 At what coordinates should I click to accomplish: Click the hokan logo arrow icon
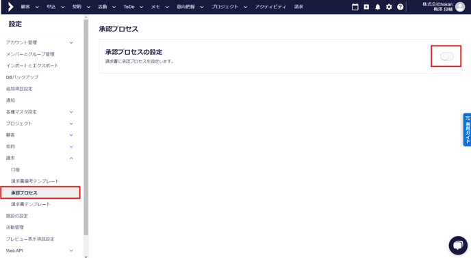click(10, 7)
